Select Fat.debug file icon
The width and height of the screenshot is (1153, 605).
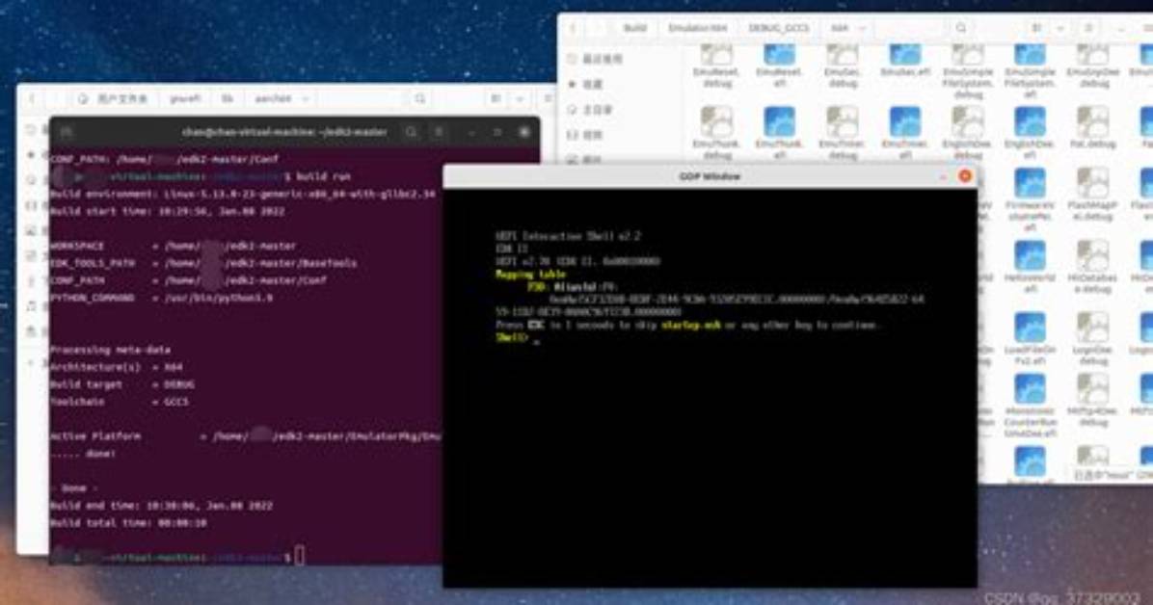pyautogui.click(x=1092, y=121)
